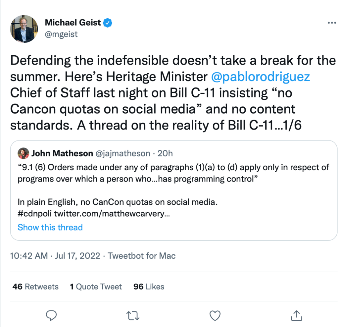Screen dimensions: 339x327
Task: Click the John Matheson name in quoted tweet
Action: [62, 153]
